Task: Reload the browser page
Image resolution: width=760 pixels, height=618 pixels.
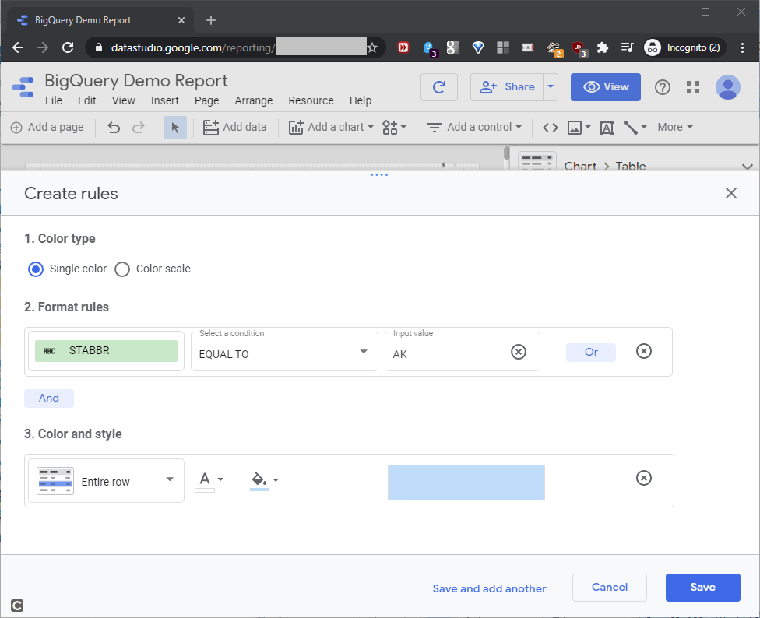Action: coord(68,47)
